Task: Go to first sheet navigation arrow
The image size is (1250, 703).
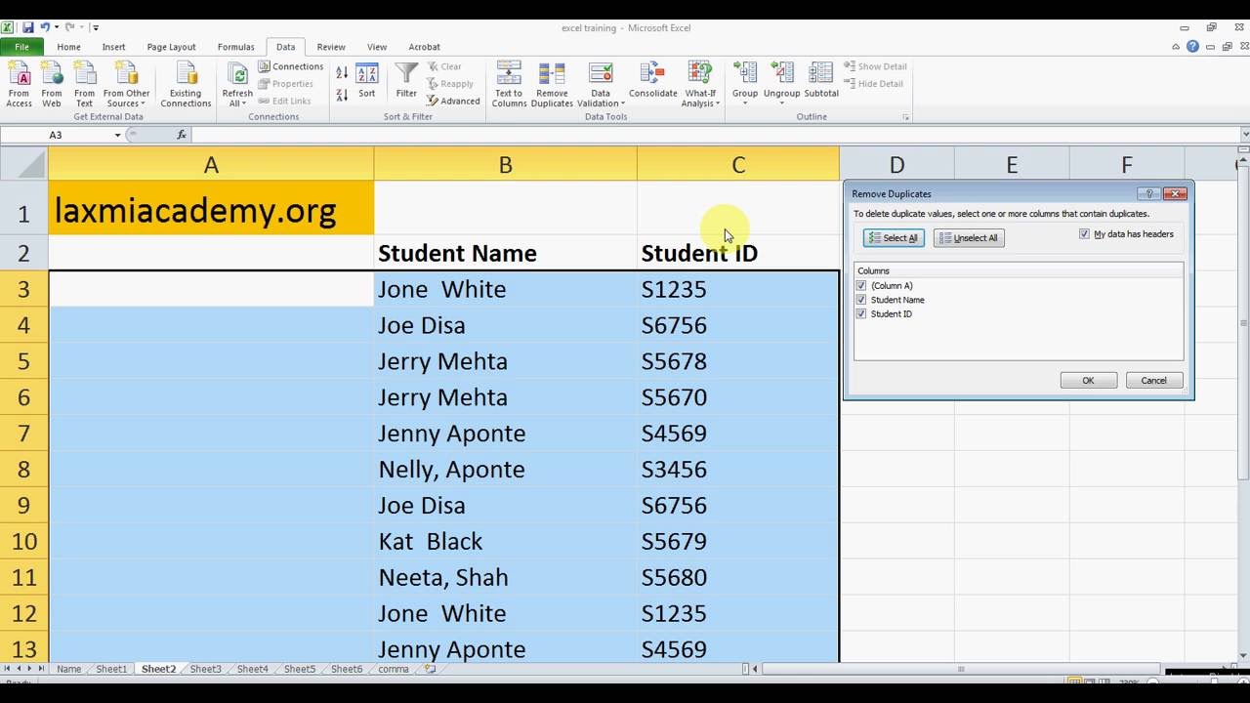Action: coord(7,669)
